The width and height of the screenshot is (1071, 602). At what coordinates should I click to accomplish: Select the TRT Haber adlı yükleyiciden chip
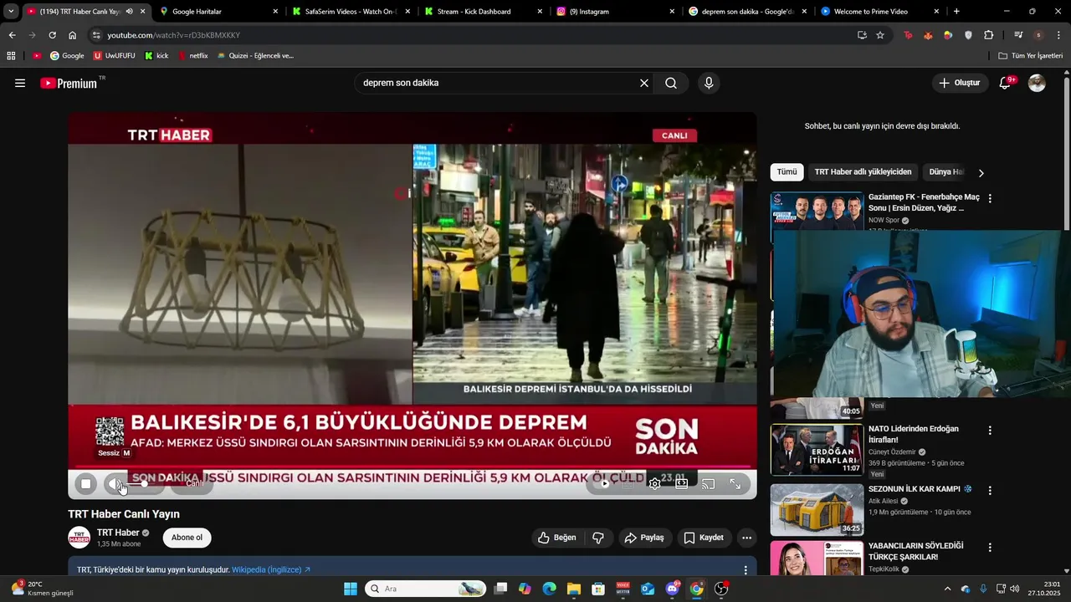pos(863,172)
